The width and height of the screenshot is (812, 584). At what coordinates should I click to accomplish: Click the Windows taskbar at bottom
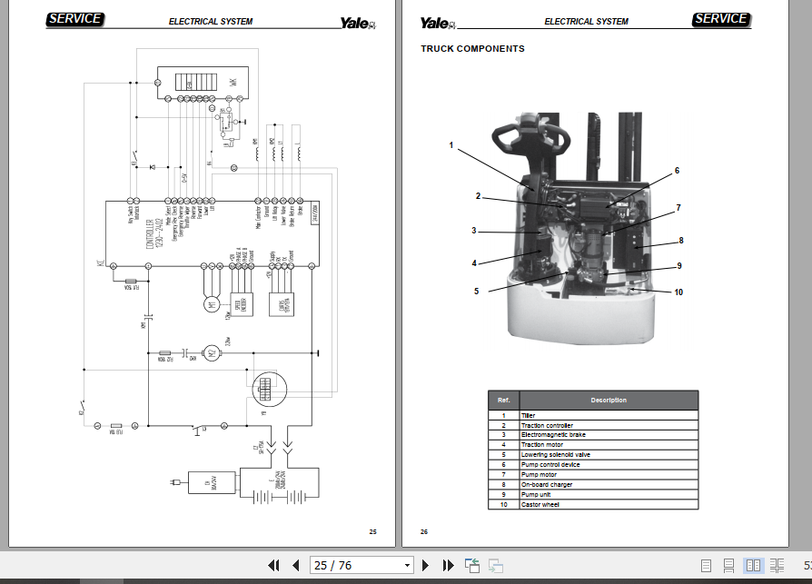406,579
